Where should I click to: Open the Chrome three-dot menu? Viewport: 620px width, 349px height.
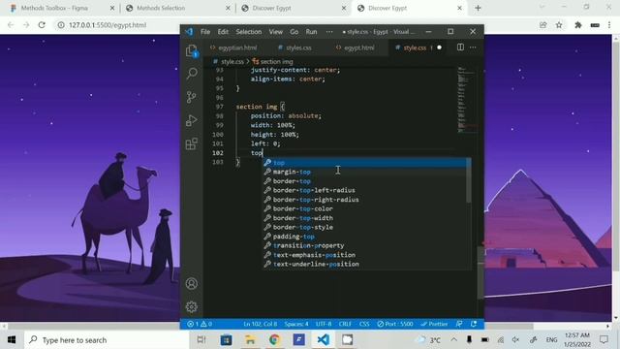(609, 25)
